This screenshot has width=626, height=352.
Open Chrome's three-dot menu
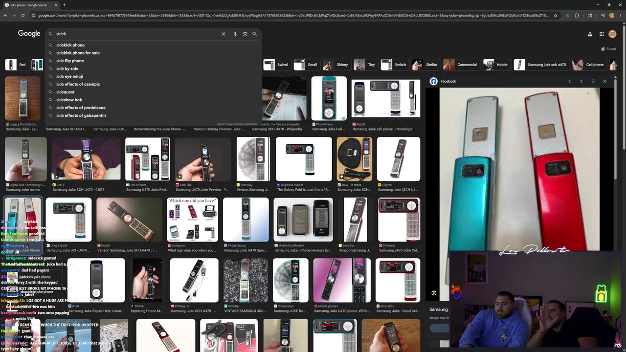click(621, 15)
